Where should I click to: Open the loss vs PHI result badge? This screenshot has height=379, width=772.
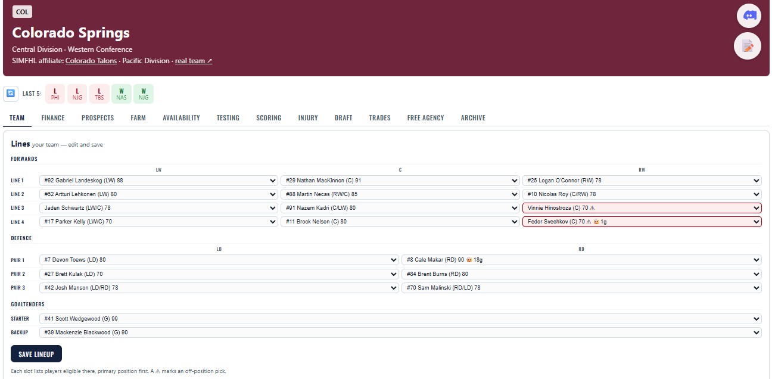click(55, 94)
